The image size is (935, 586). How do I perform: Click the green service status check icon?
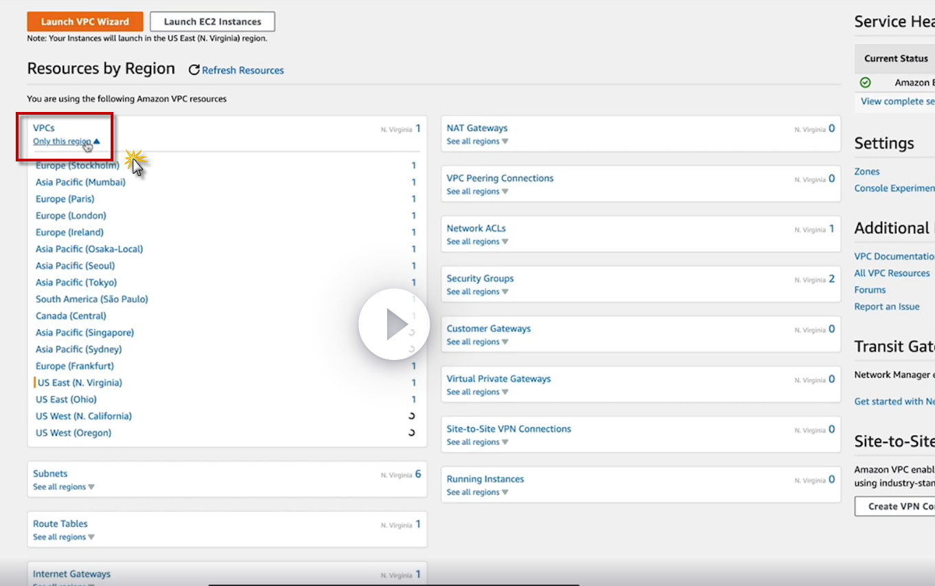click(x=866, y=82)
